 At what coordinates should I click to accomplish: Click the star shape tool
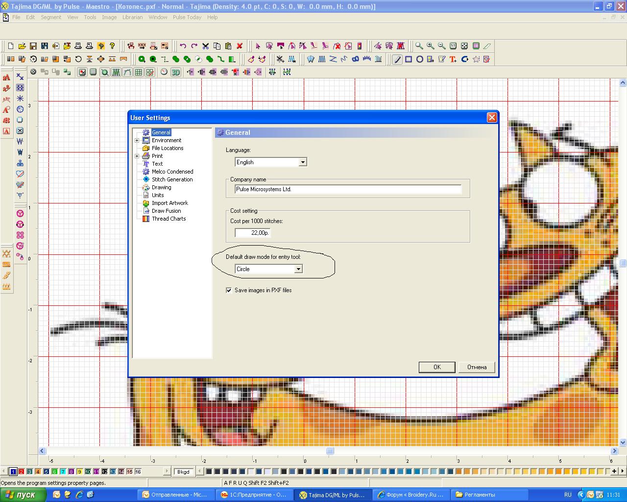476,59
